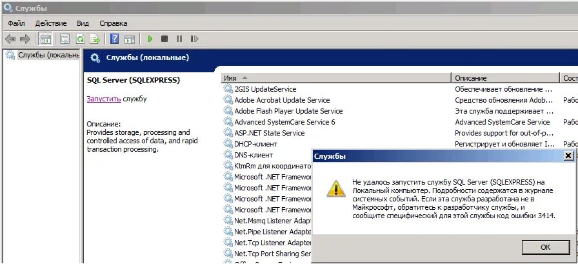Pause the service with the pause icon
Image resolution: width=578 pixels, height=264 pixels.
pyautogui.click(x=179, y=39)
